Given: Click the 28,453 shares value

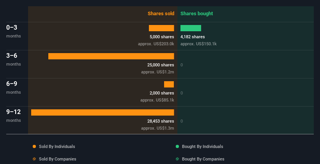Looking at the screenshot, I should point(161,121).
